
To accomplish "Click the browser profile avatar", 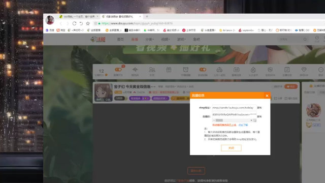I will pos(50,20).
